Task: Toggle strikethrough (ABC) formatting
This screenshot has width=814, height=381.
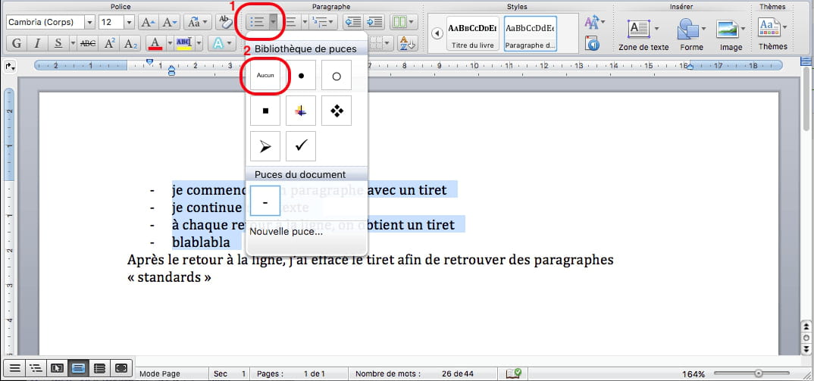Action: (88, 43)
